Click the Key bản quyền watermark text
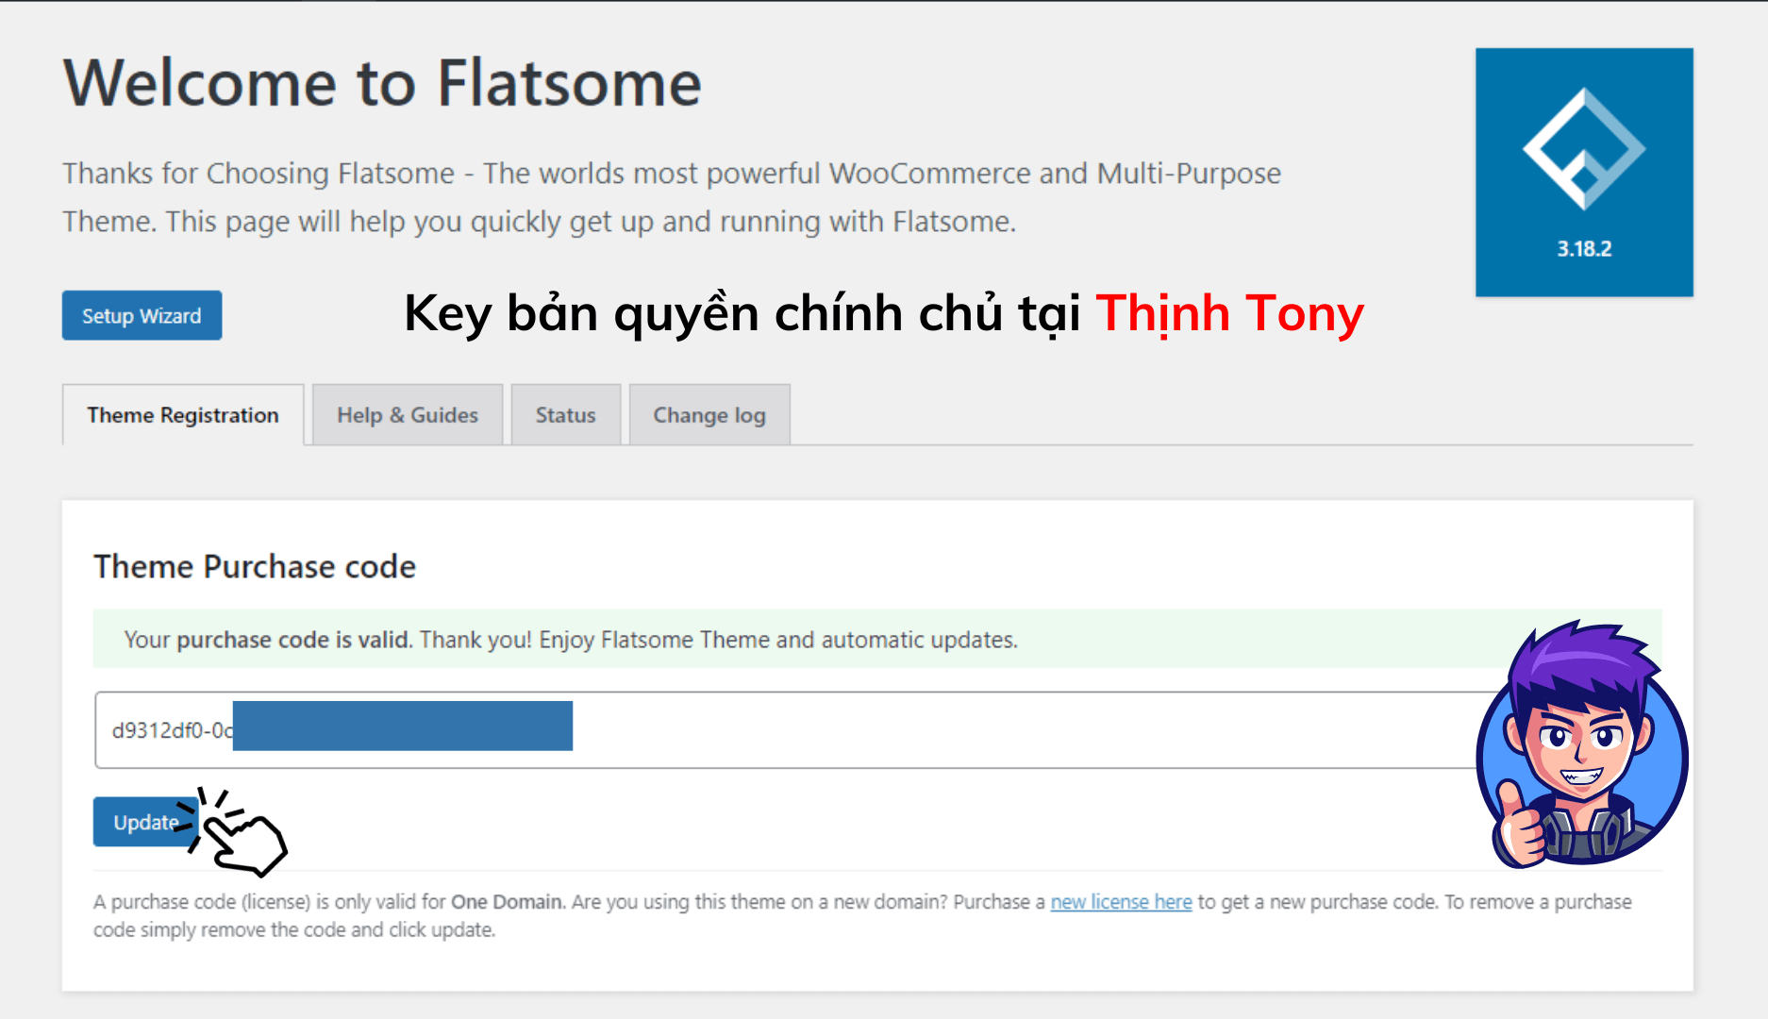This screenshot has height=1019, width=1768. [x=745, y=315]
